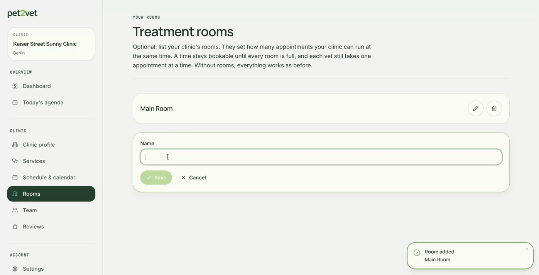539x275 pixels.
Task: Click the pet2vet logo
Action: click(22, 13)
